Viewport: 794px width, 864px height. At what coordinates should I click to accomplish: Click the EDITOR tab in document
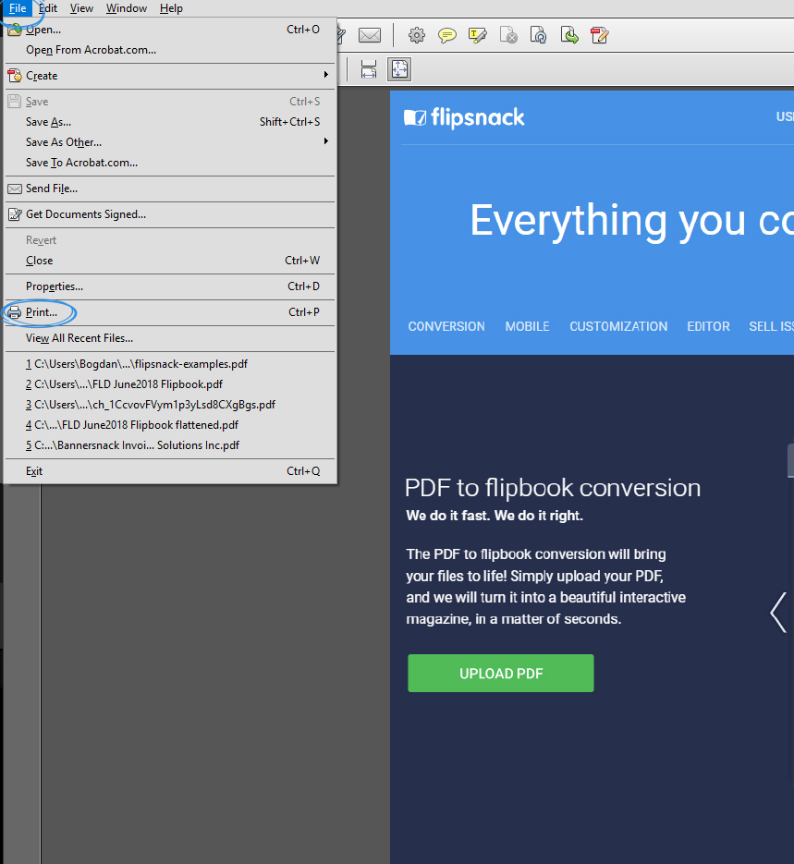(708, 327)
